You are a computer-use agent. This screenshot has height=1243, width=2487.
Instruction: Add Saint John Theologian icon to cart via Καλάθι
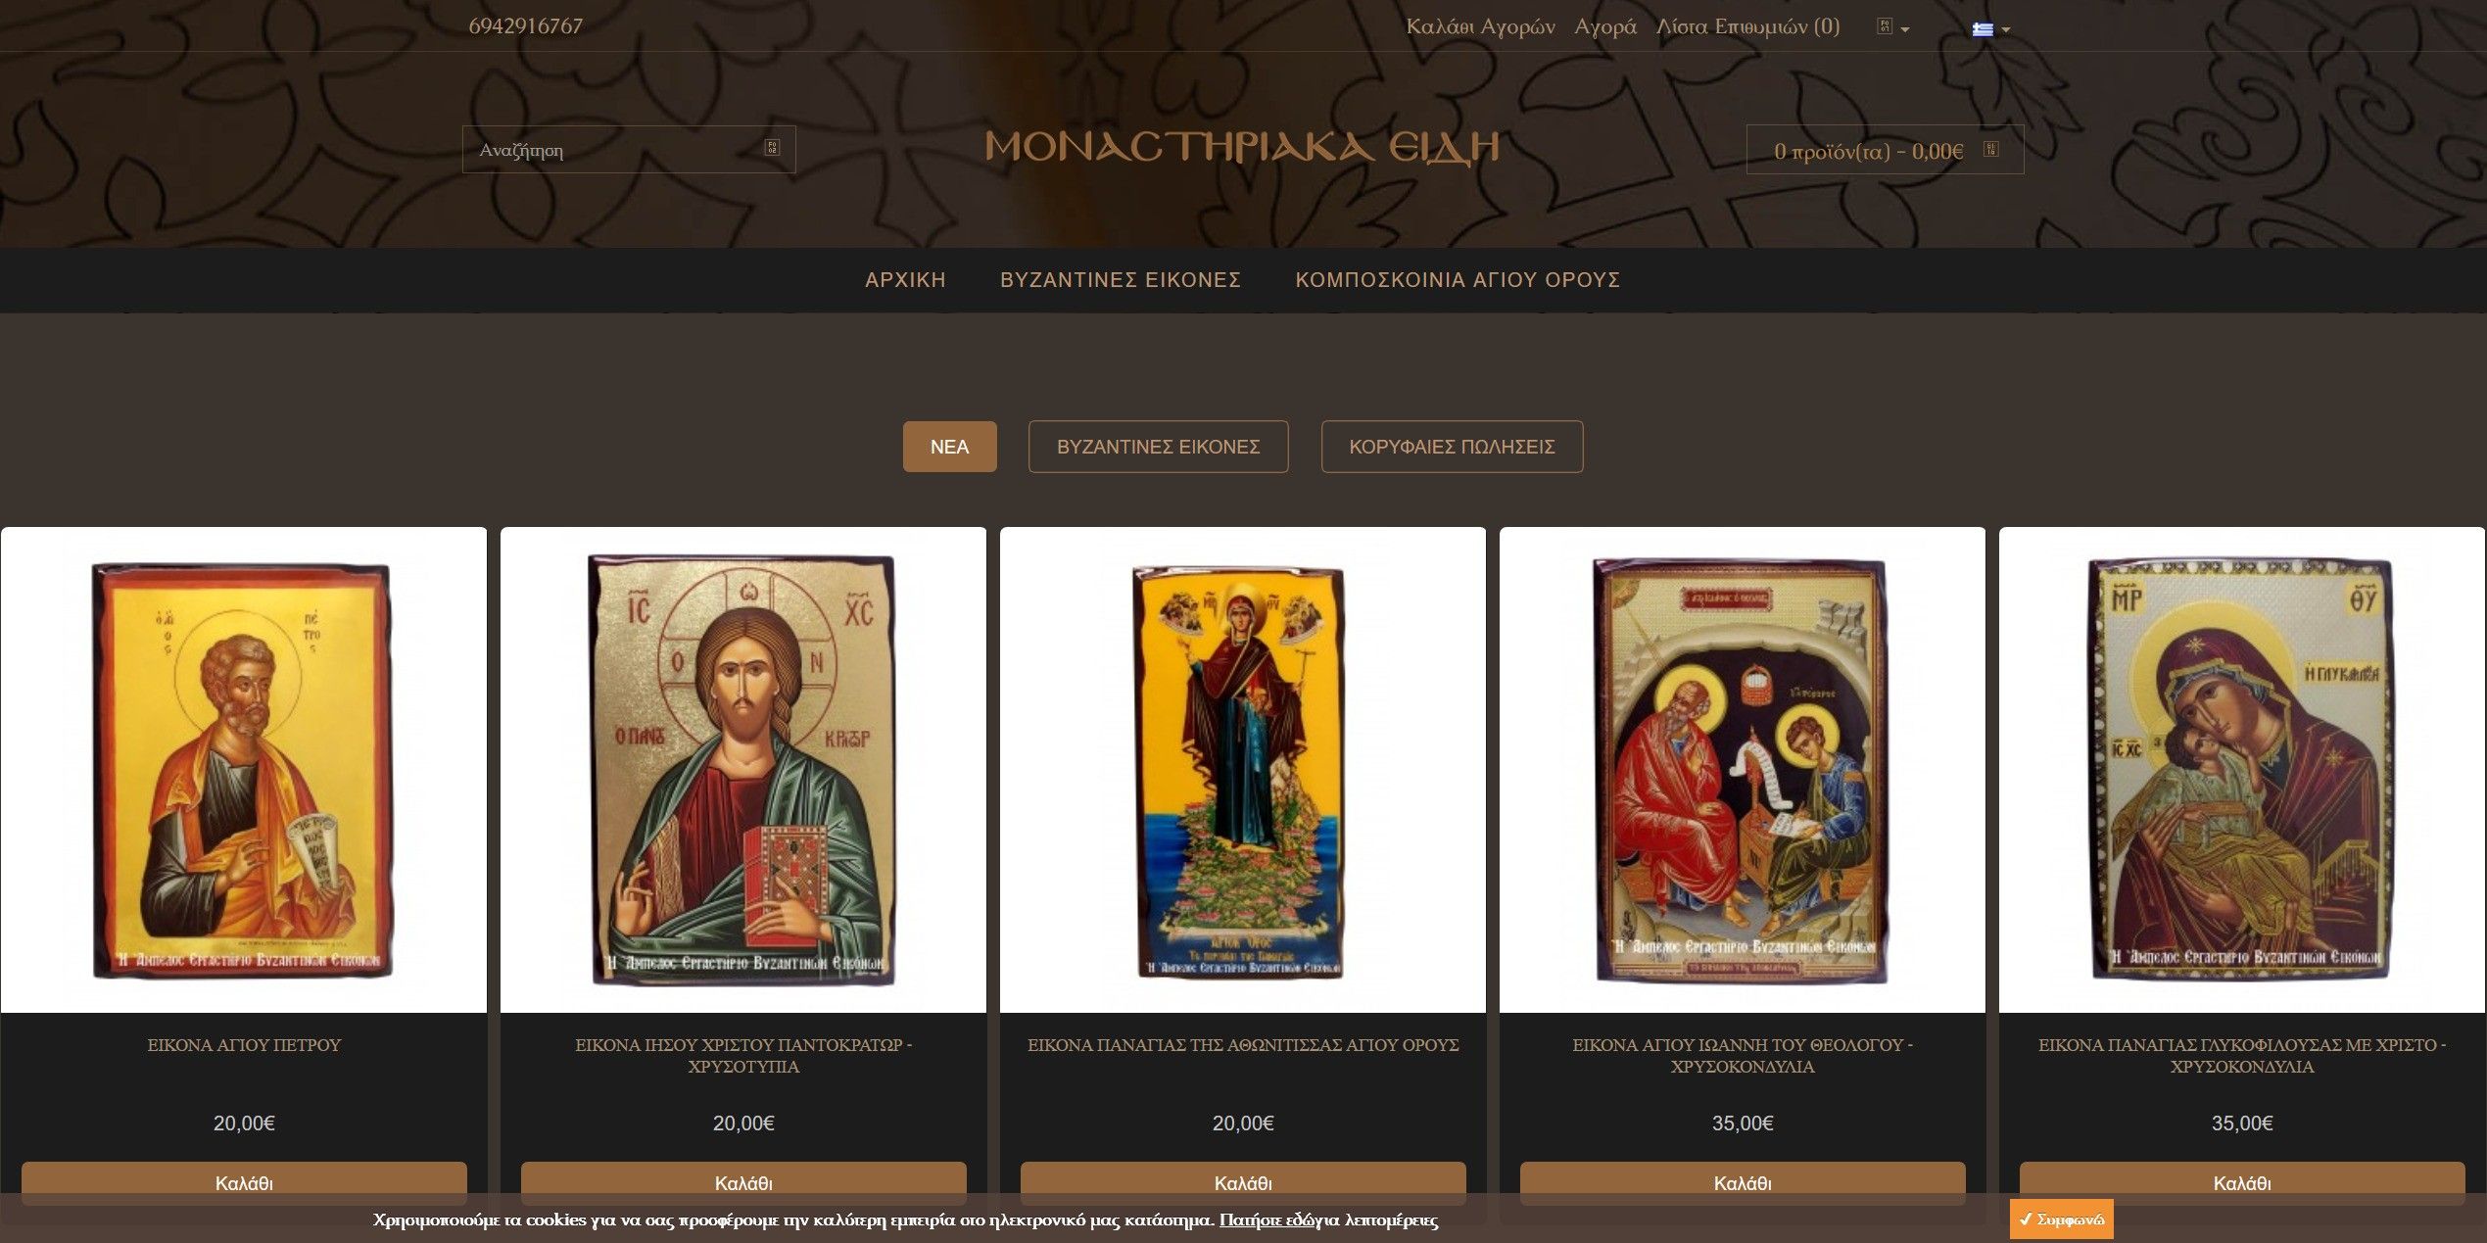click(1743, 1183)
